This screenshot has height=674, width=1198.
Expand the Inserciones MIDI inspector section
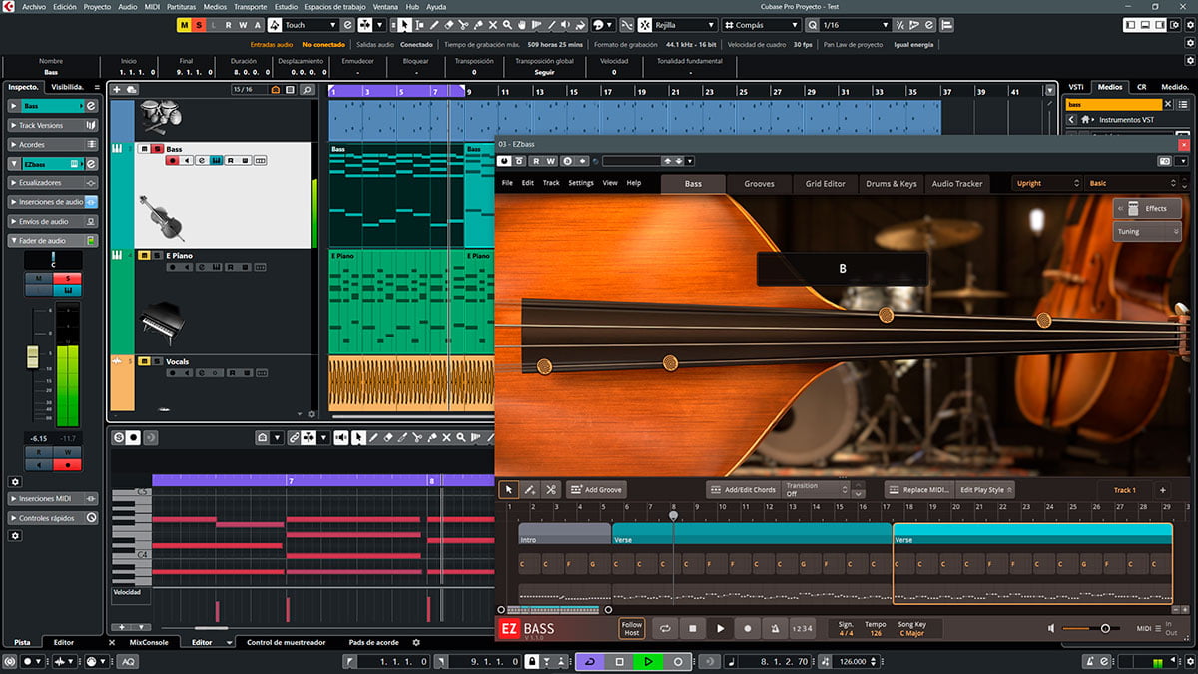click(53, 498)
